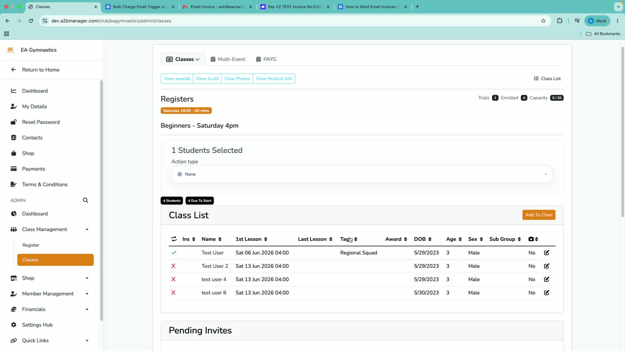Open the Class List link
The height and width of the screenshot is (351, 625).
click(547, 79)
